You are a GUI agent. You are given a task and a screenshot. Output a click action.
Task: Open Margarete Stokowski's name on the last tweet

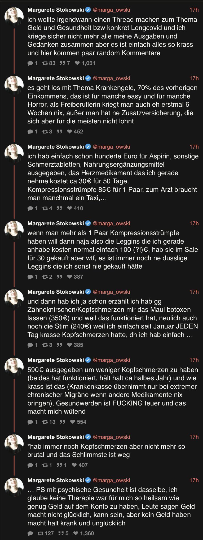point(56,480)
